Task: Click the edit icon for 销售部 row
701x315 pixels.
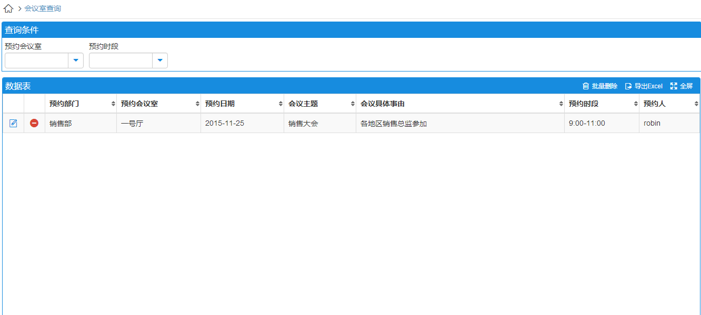Action: click(x=13, y=123)
